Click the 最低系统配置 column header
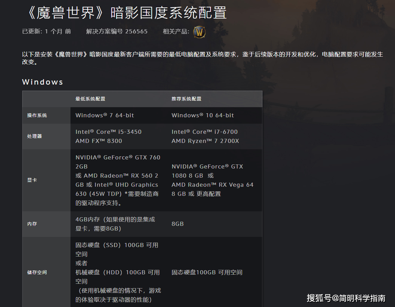The height and width of the screenshot is (307, 395). pyautogui.click(x=90, y=99)
